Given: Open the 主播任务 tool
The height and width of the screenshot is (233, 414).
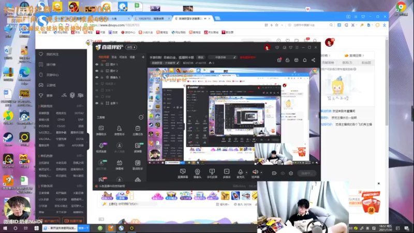Looking at the screenshot, I should (138, 130).
